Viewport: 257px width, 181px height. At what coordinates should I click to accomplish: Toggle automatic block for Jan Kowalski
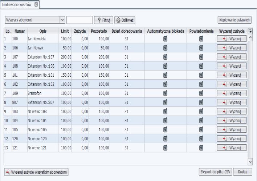click(165, 39)
